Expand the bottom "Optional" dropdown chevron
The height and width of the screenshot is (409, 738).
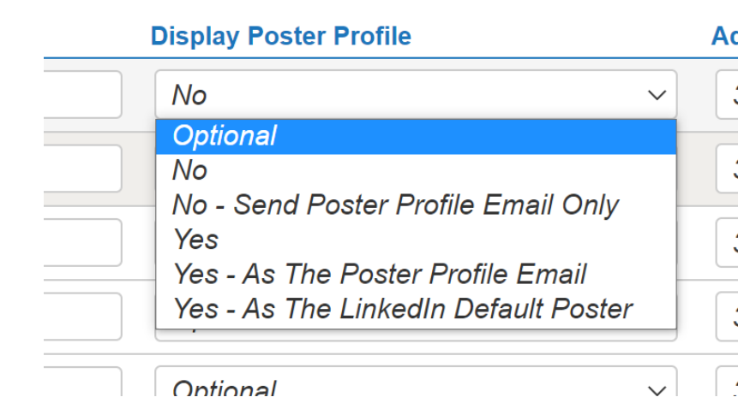coord(657,389)
